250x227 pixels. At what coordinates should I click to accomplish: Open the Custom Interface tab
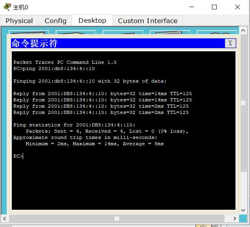[x=148, y=21]
